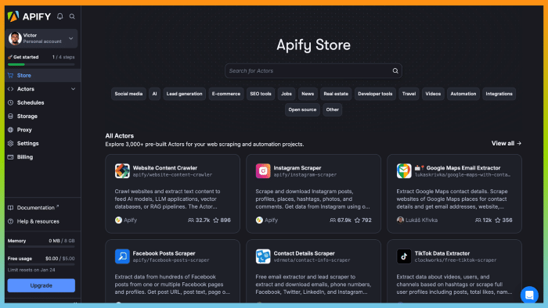Open the Store page in sidebar
548x308 pixels.
coord(42,75)
